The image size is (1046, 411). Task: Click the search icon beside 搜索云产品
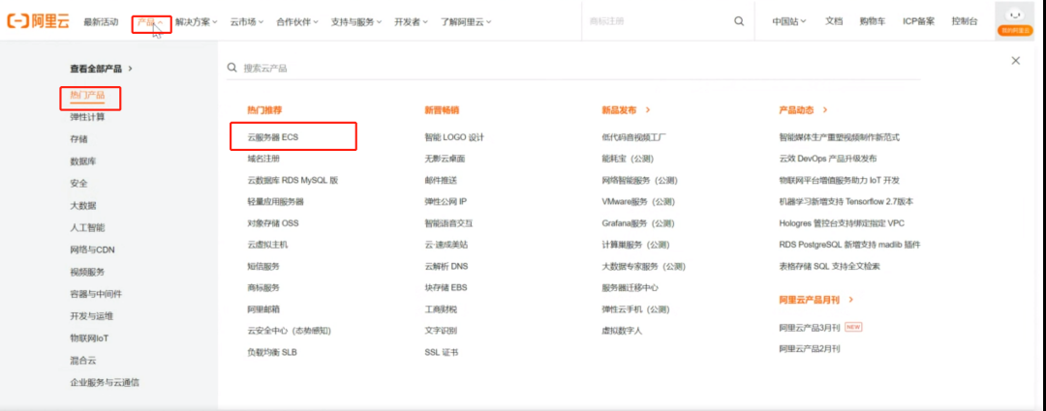[x=232, y=68]
